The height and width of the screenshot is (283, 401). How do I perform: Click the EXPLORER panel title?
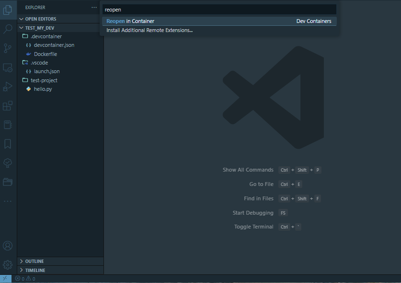(35, 7)
